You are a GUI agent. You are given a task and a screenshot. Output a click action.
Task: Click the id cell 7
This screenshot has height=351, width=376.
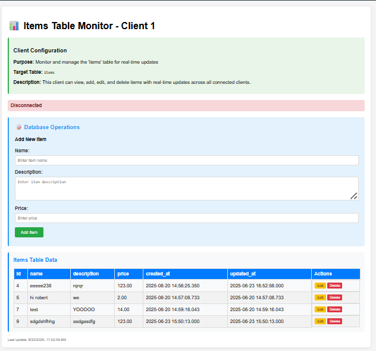click(21, 309)
